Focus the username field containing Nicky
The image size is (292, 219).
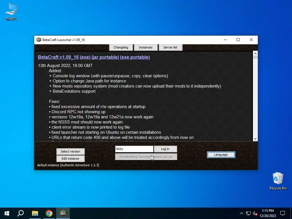point(134,149)
